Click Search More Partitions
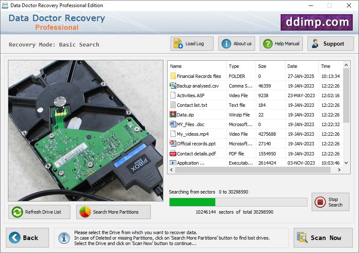The height and width of the screenshot is (253, 359). 113,212
